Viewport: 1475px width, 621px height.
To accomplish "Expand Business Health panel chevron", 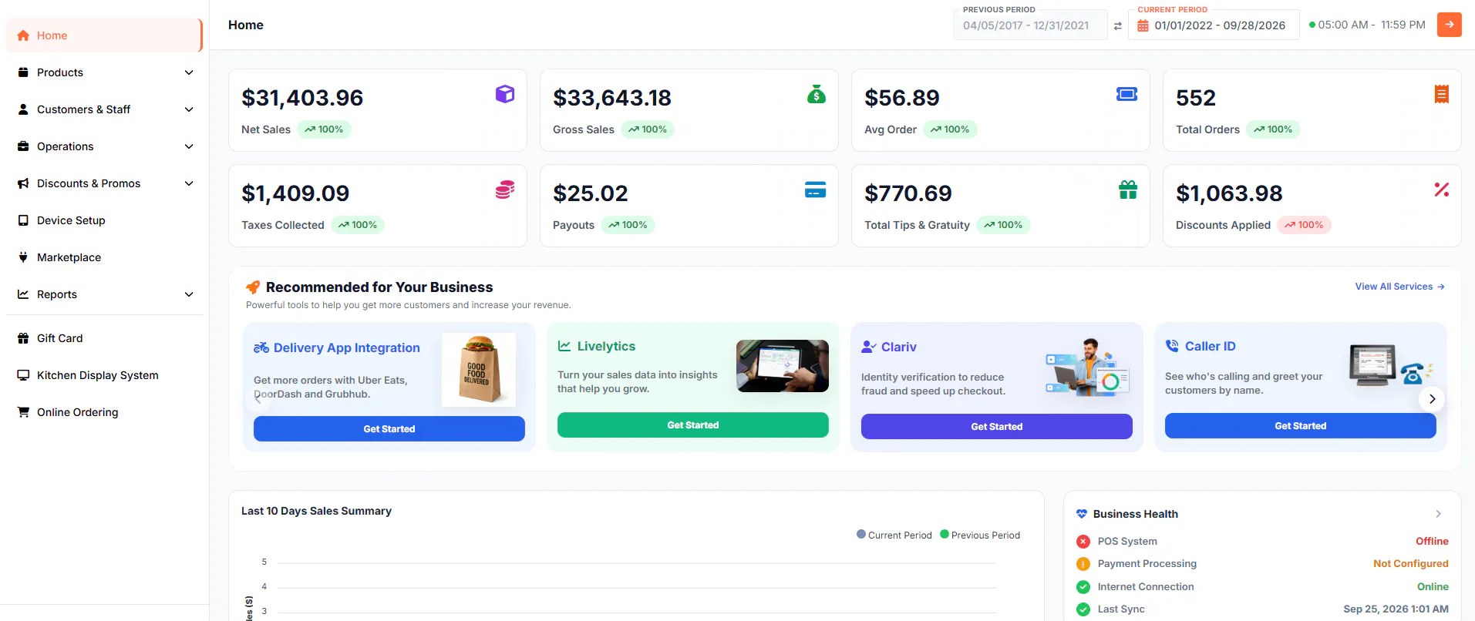I will pyautogui.click(x=1438, y=514).
